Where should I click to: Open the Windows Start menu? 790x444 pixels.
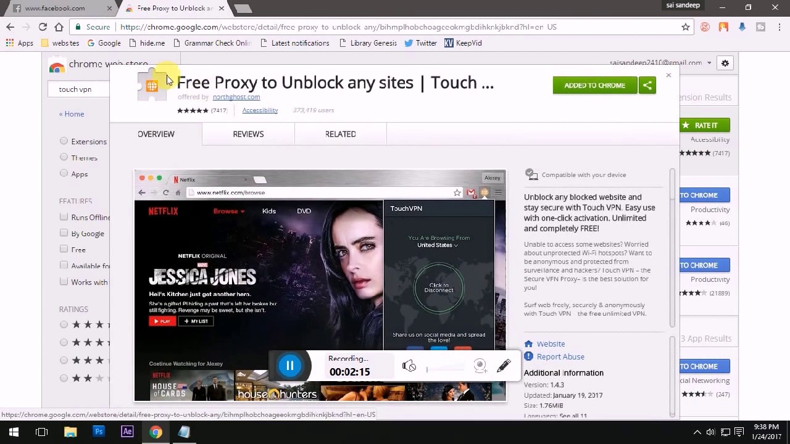coord(14,432)
